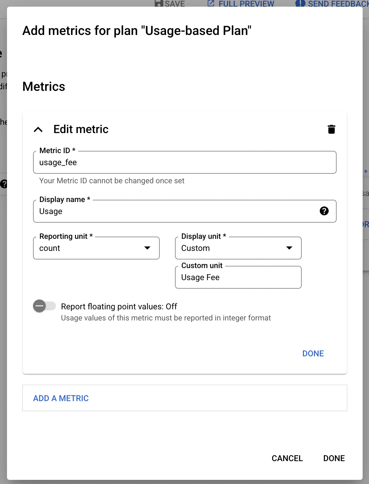369x484 pixels.
Task: Click ADD A METRIC
Action: (x=61, y=398)
